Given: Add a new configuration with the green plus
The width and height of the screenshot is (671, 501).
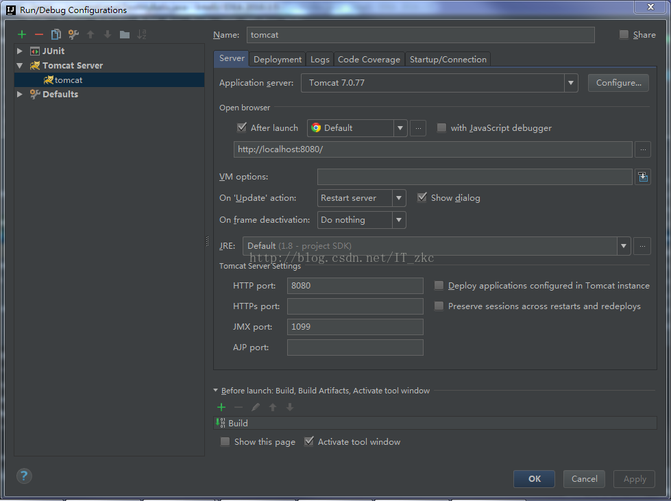Looking at the screenshot, I should 22,35.
